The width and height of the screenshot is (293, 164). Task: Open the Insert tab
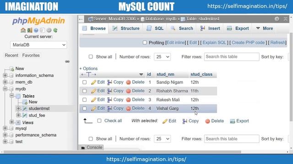tap(210, 28)
